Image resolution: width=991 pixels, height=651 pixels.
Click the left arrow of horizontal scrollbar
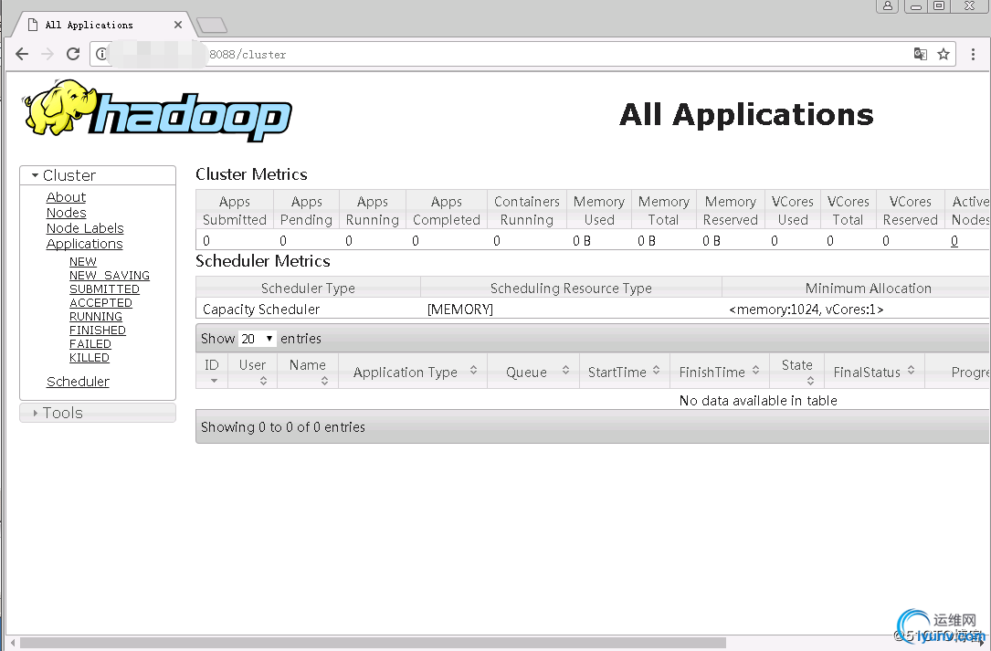point(12,643)
